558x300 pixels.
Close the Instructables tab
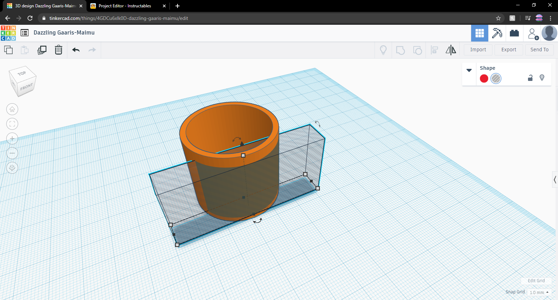164,6
